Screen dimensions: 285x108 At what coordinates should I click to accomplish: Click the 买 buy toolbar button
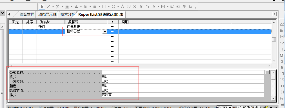pos(172,7)
